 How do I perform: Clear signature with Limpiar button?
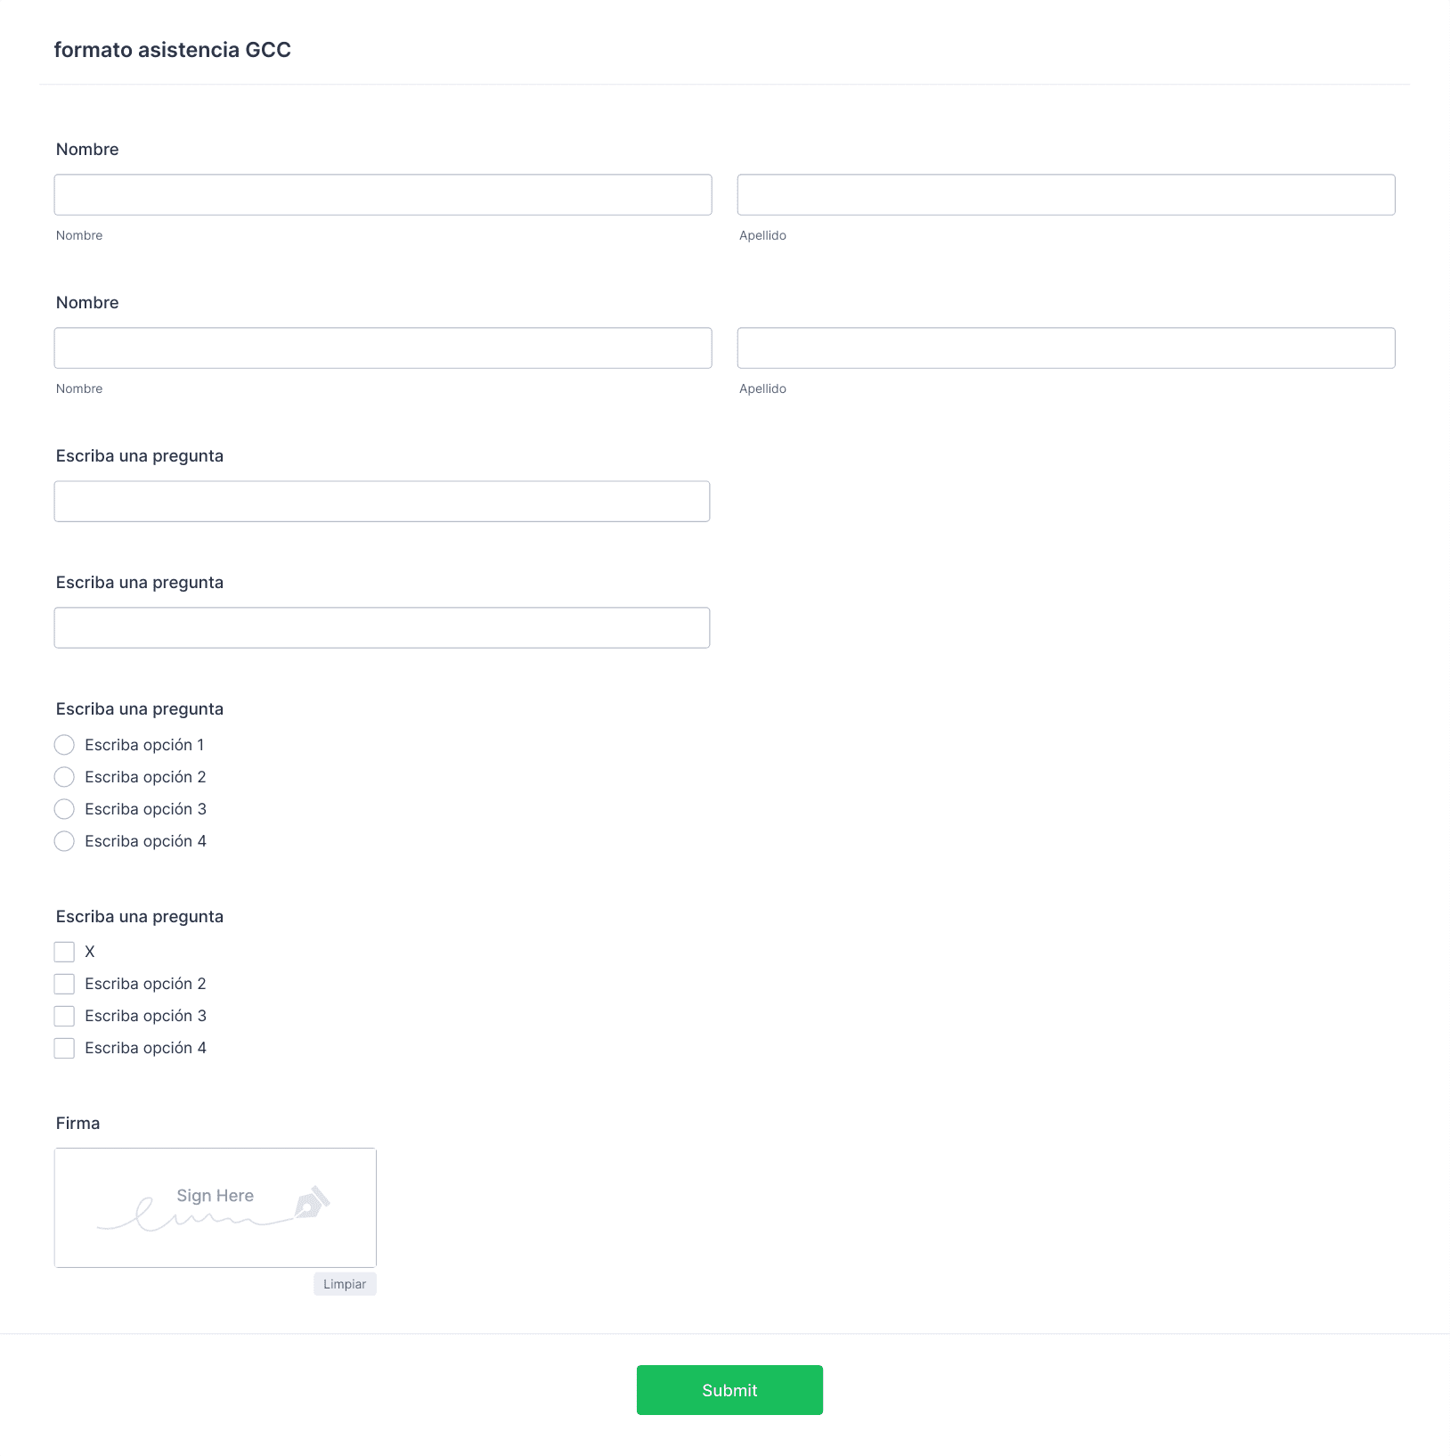point(345,1284)
